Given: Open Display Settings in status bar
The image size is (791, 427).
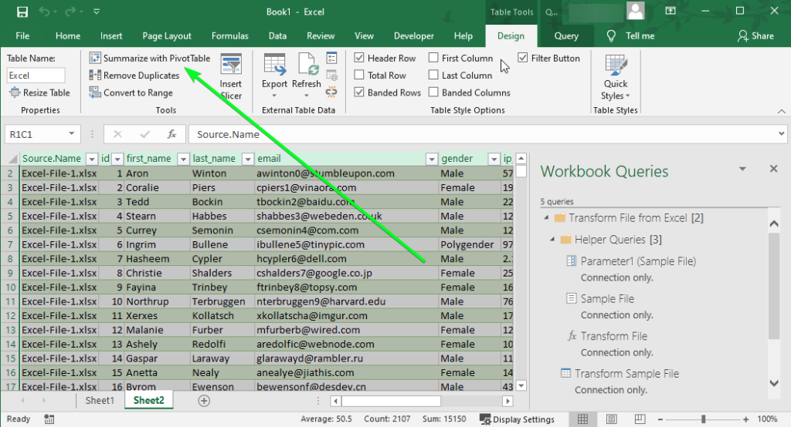Looking at the screenshot, I should [x=517, y=419].
